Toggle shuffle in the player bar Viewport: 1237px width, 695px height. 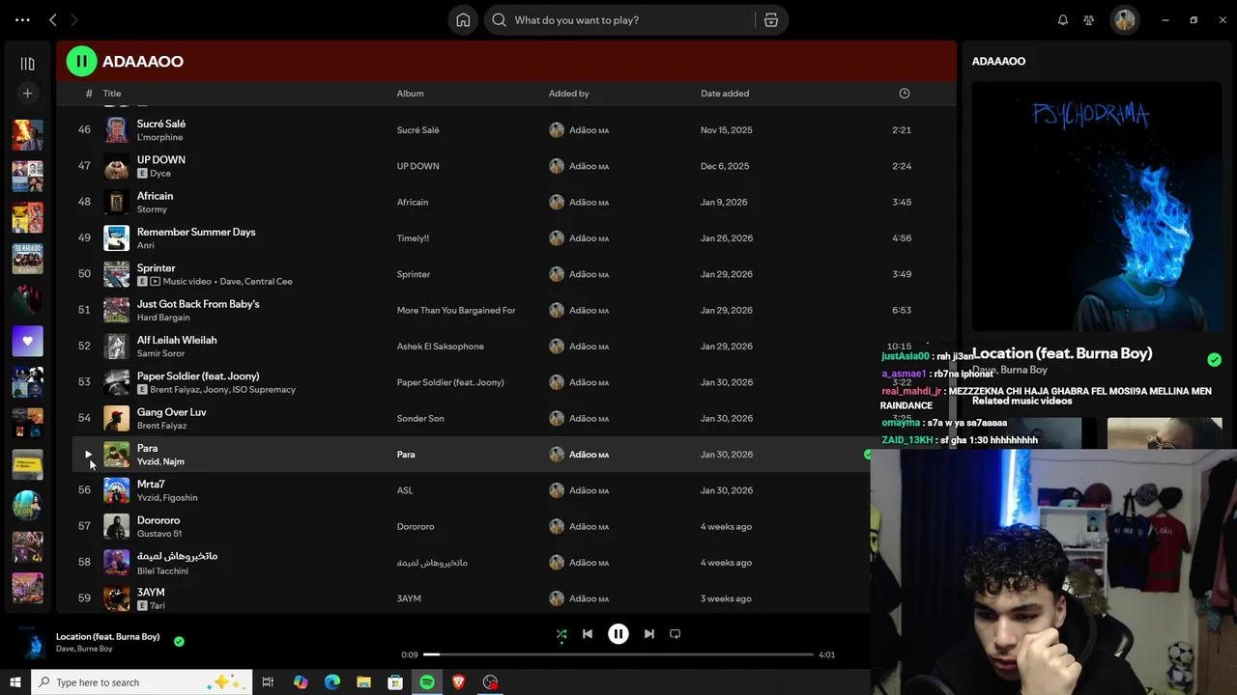[x=561, y=634]
